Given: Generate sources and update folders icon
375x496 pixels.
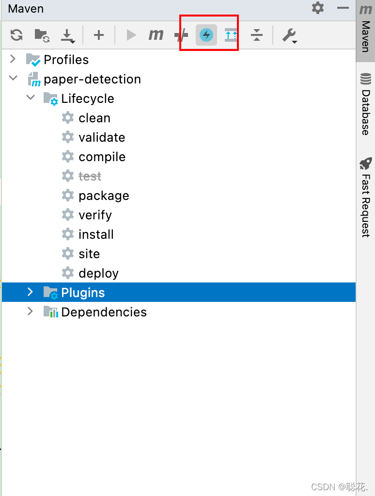Looking at the screenshot, I should (x=42, y=35).
